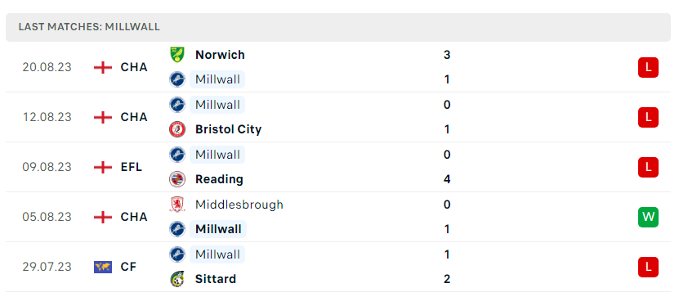Screen dimensions: 679x306
Task: Open the Bristol City team link
Action: (x=228, y=129)
